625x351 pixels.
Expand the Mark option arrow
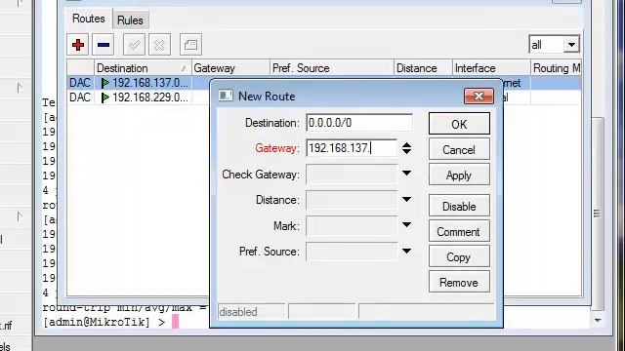point(406,225)
